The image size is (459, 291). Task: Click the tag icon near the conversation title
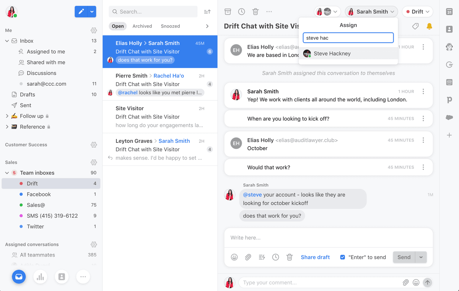(x=415, y=26)
